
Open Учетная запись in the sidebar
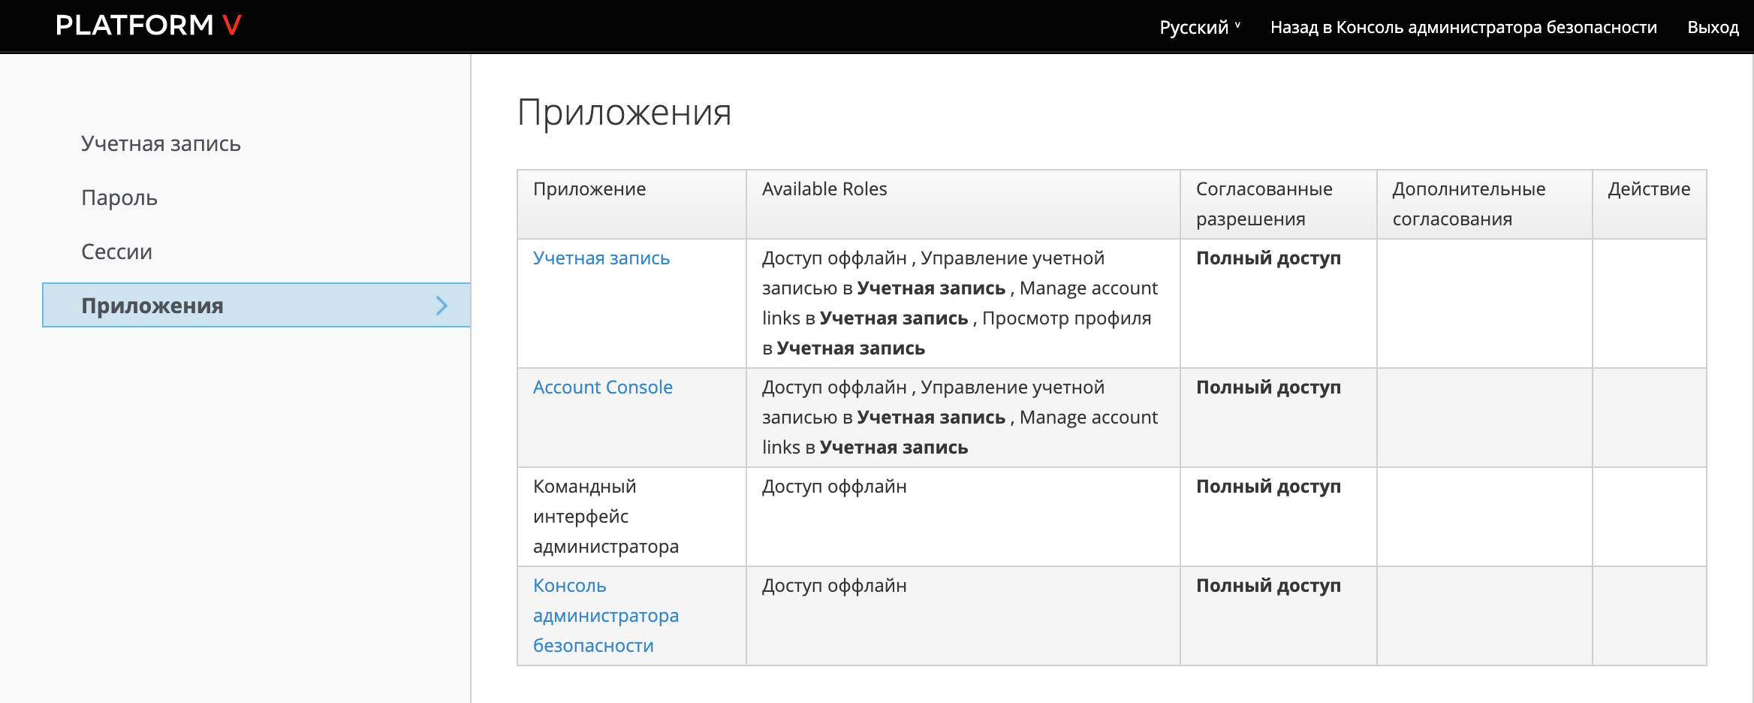point(161,143)
